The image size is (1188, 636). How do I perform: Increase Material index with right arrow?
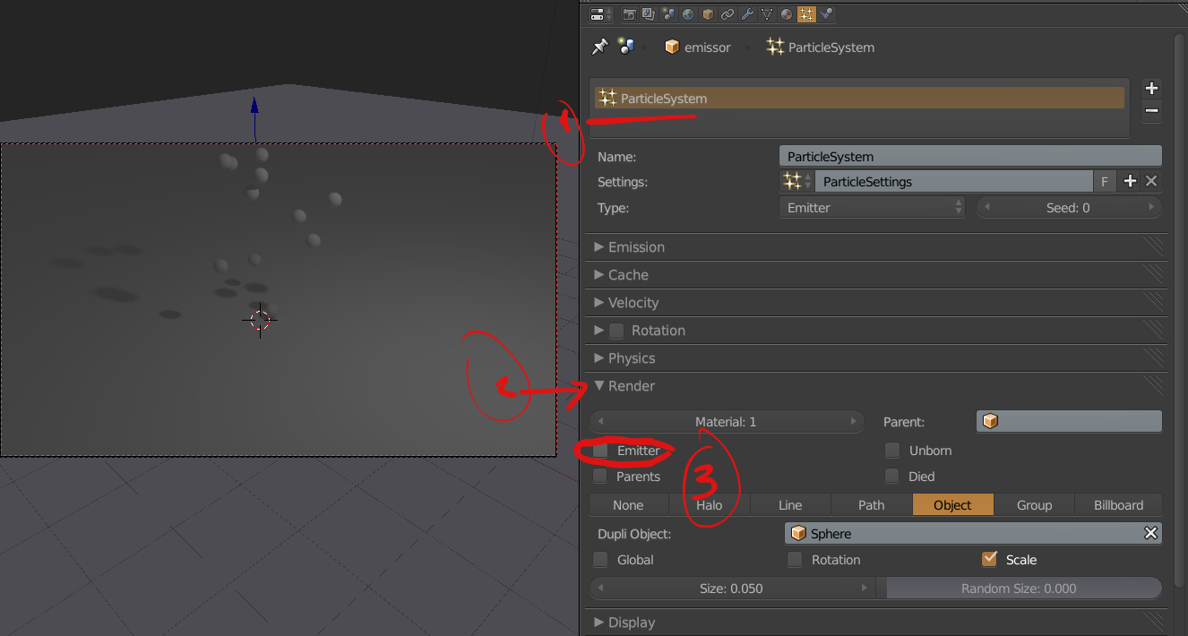click(854, 421)
